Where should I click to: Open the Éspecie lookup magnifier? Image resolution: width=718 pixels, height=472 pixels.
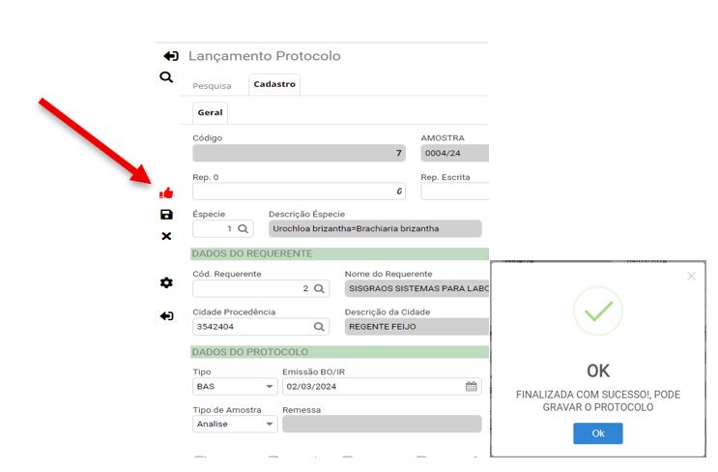click(x=244, y=229)
